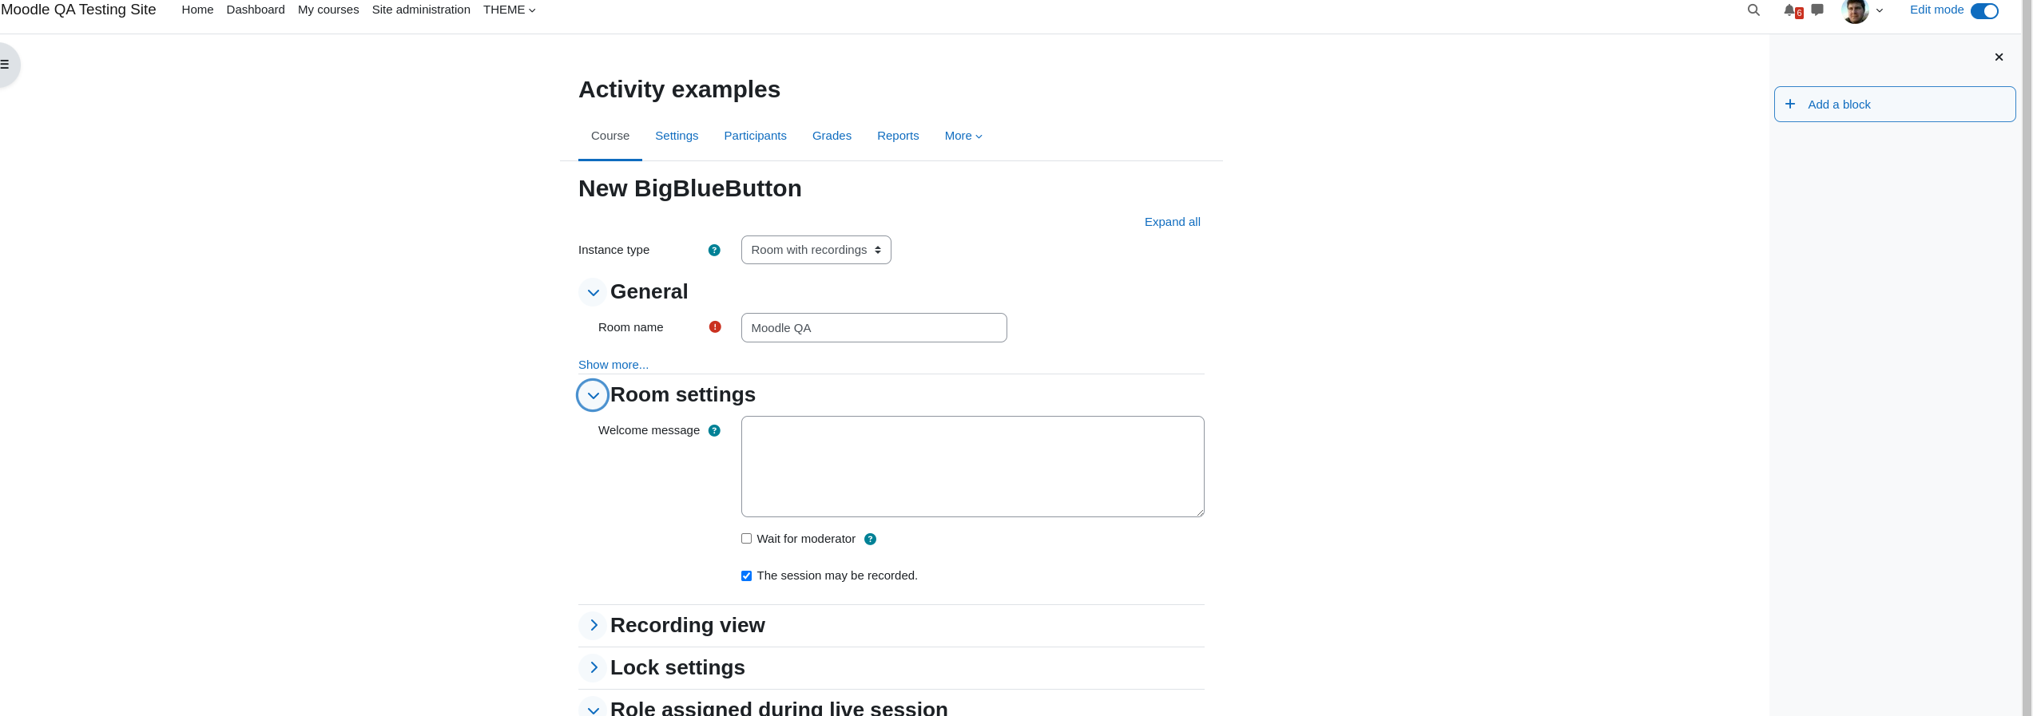The width and height of the screenshot is (2033, 716).
Task: Open My courses in top navigation
Action: pos(328,10)
